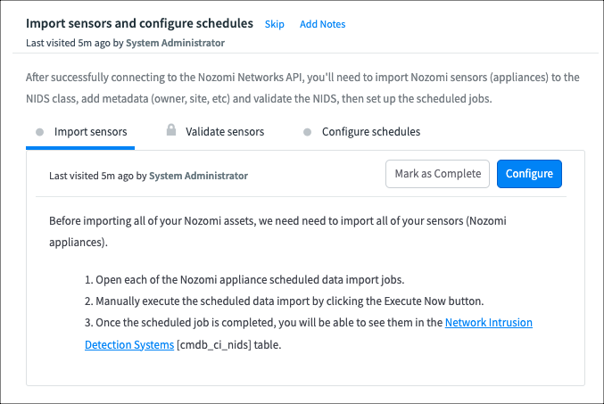Click System Administrator inside the tab panel

click(198, 176)
